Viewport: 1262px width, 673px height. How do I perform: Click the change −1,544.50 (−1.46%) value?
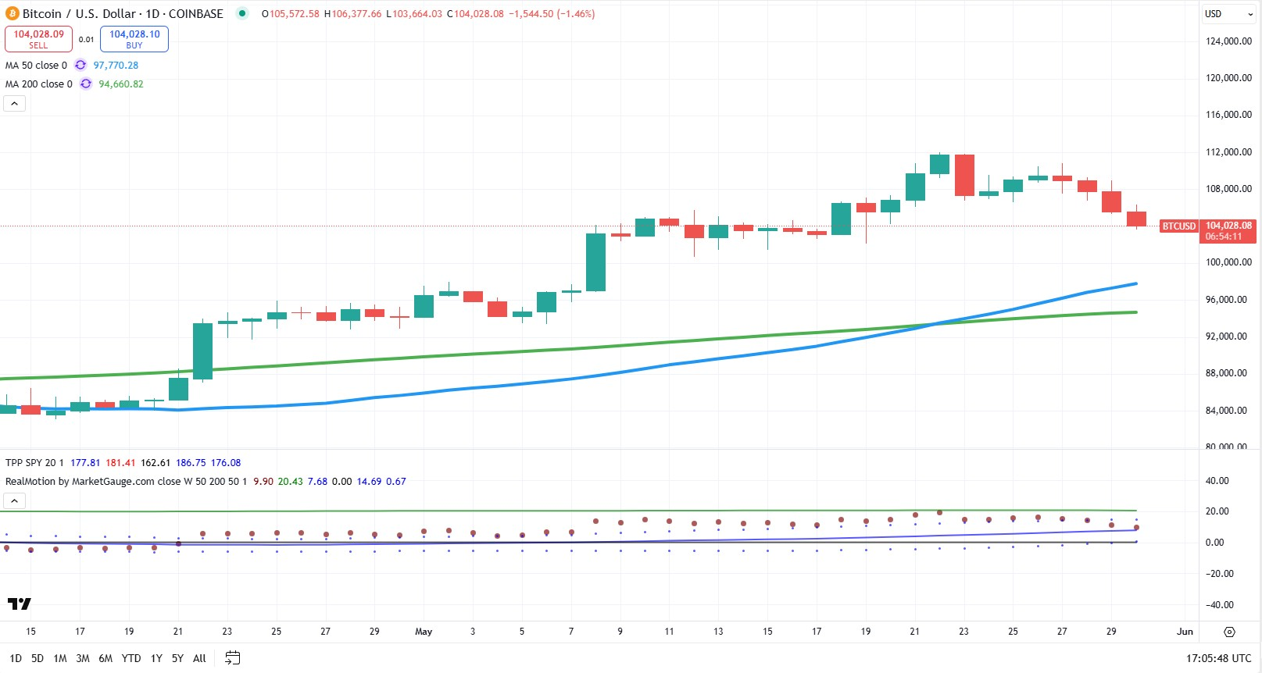[x=552, y=14]
